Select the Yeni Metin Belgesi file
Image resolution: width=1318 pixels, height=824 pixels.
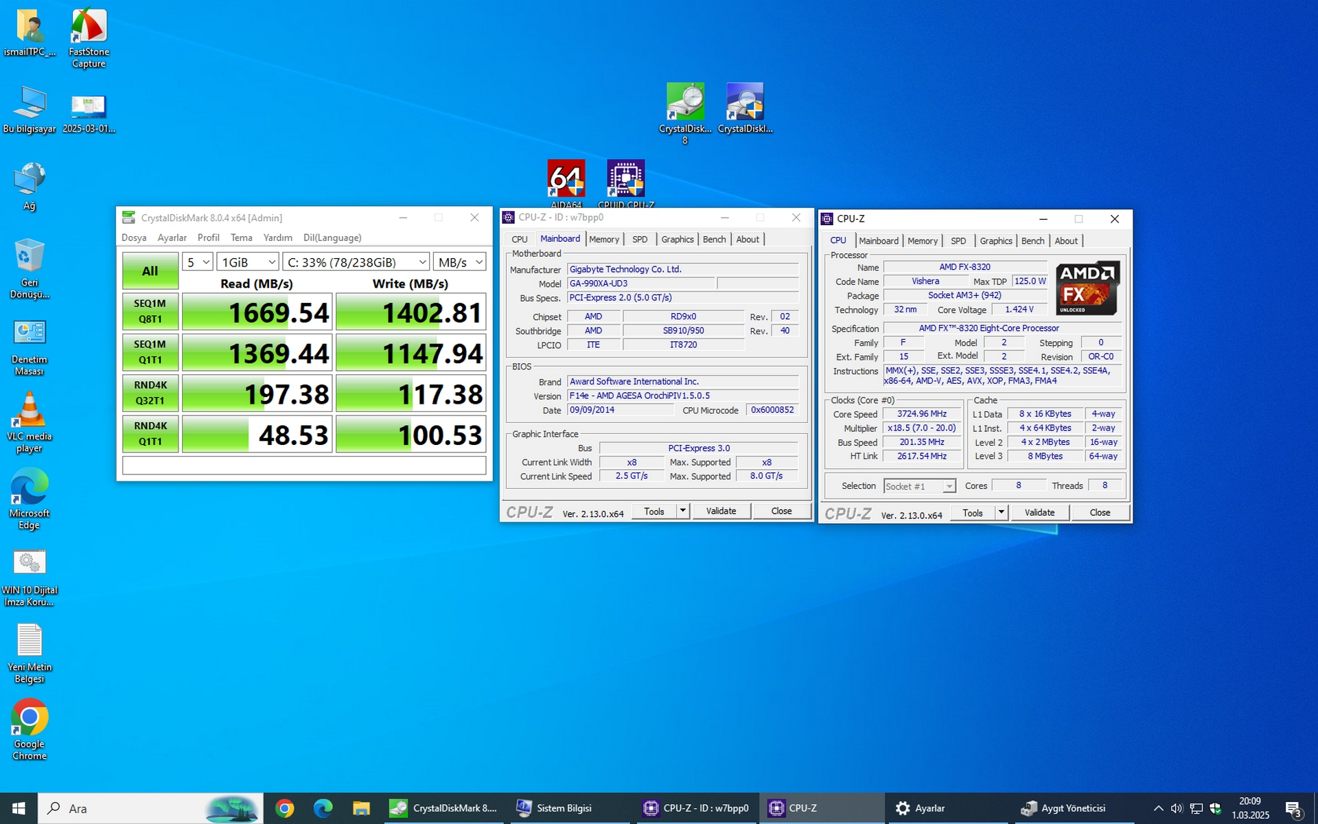click(x=30, y=654)
